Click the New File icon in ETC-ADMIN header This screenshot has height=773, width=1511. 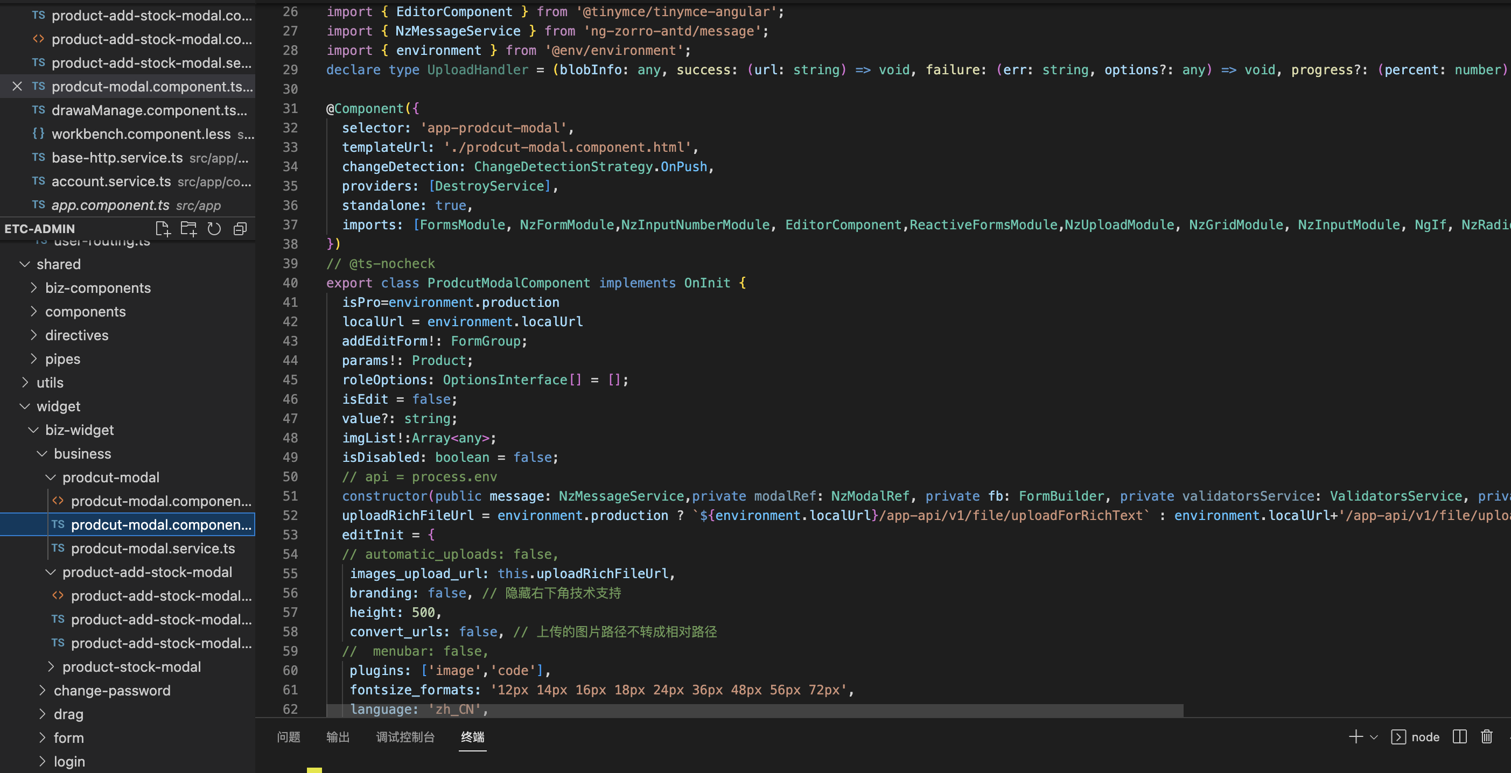click(163, 229)
